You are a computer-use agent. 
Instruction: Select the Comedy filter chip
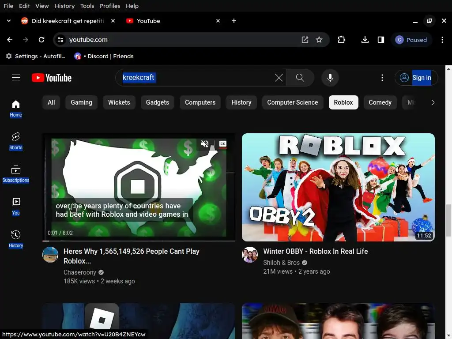coord(380,102)
